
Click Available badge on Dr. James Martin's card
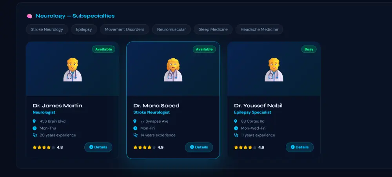click(x=103, y=49)
